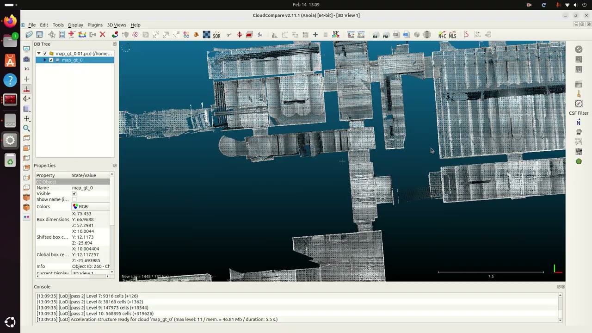Click the Kd tree plugin icon
592x333 pixels.
coord(375,35)
